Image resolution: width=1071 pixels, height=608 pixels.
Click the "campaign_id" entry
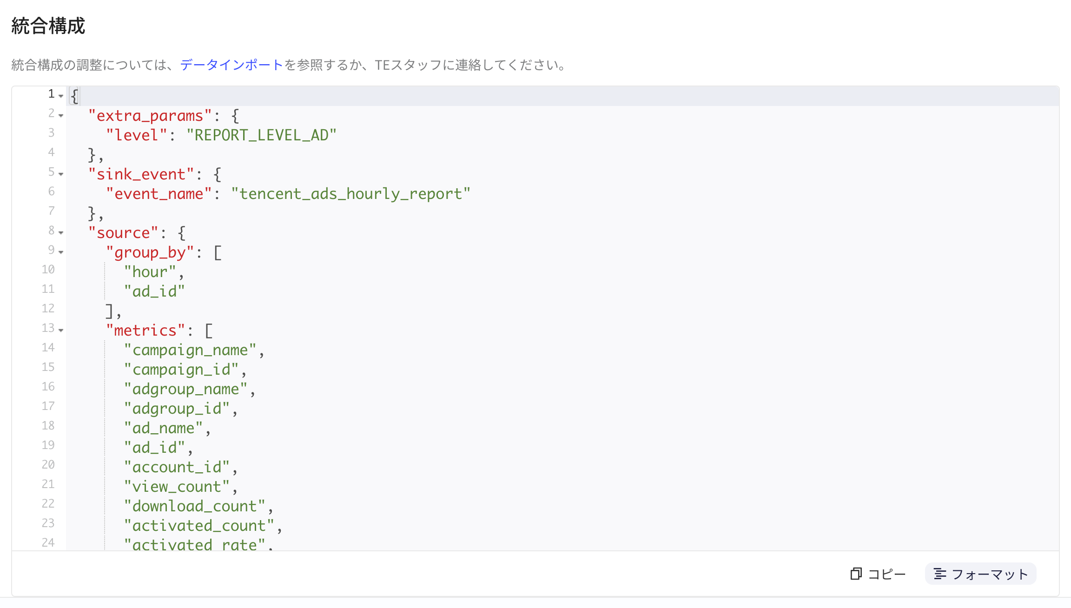tap(181, 370)
